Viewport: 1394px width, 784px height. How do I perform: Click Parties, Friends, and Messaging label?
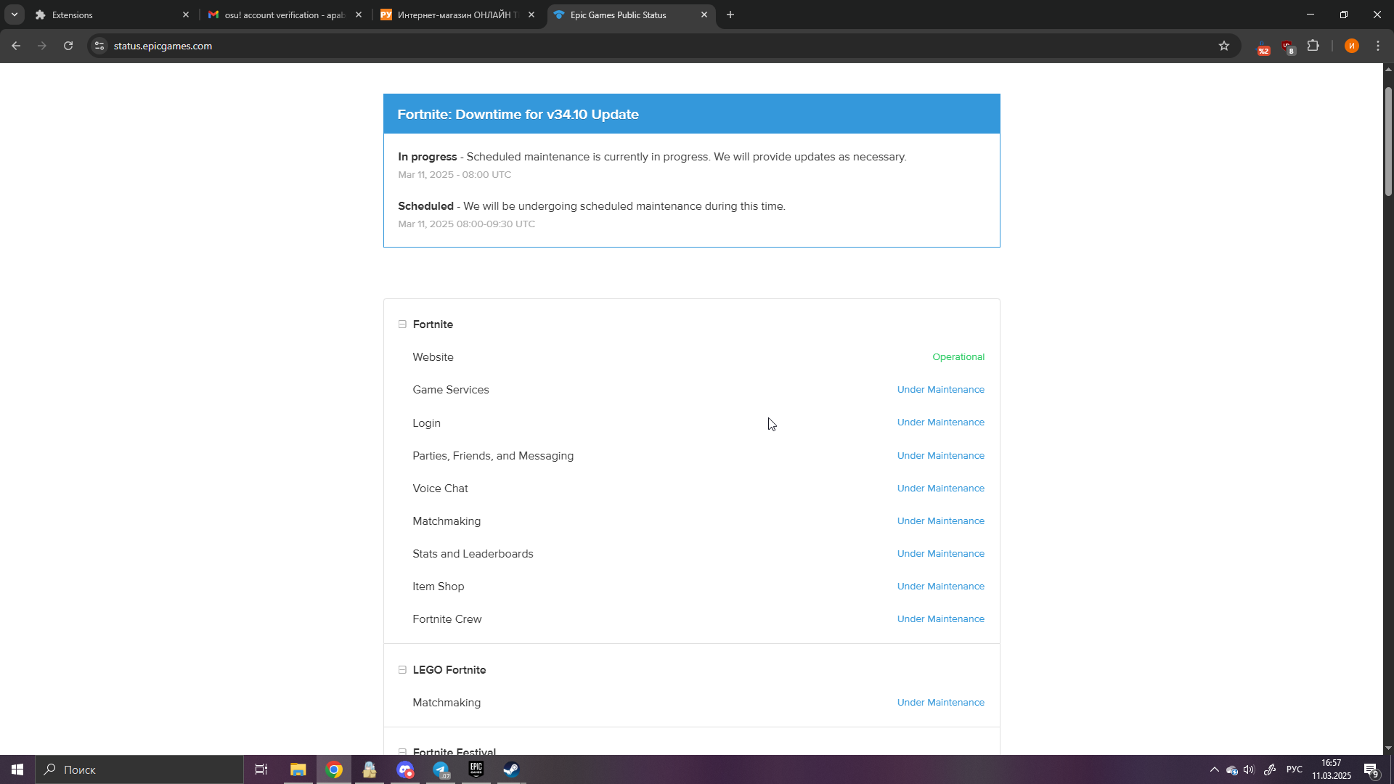(493, 456)
